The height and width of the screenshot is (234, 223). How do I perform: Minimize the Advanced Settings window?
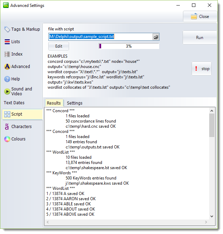[178, 6]
